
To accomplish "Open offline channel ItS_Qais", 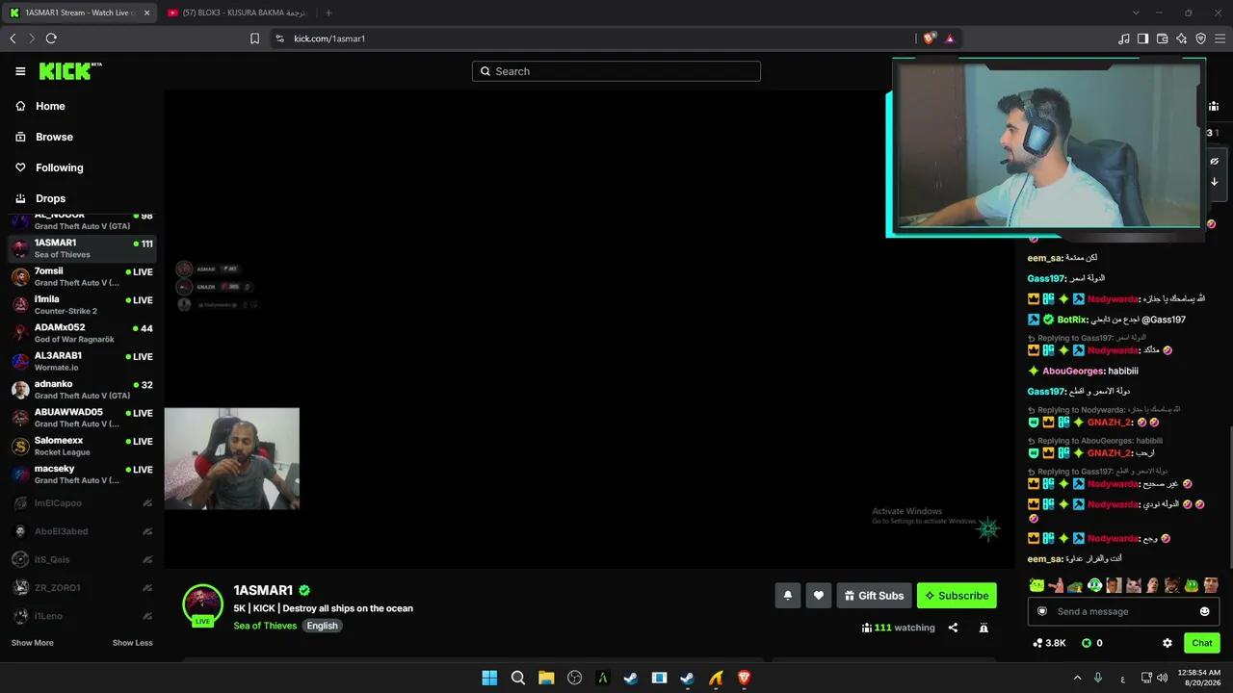I will coord(82,559).
